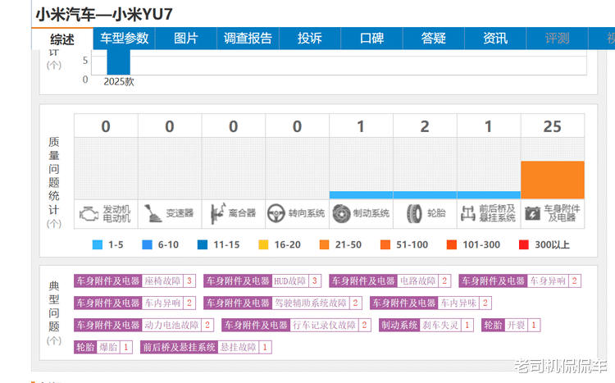Click the 1-5 legend color swatch
This screenshot has width=615, height=383.
pyautogui.click(x=98, y=245)
